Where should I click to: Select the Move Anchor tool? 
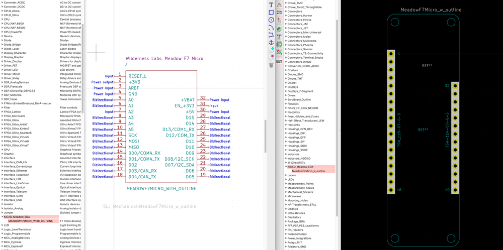click(x=271, y=42)
